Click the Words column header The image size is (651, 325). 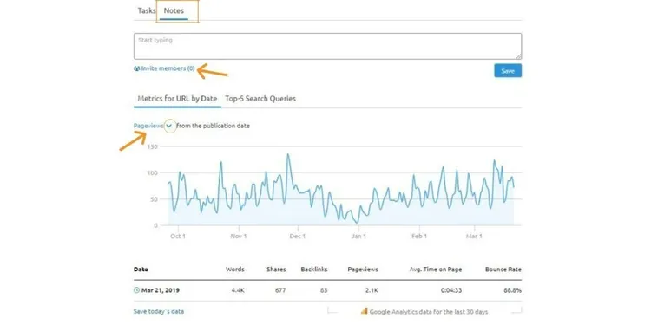click(x=235, y=270)
